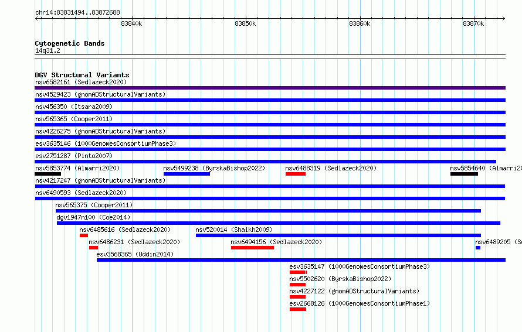522x332 pixels.
Task: Click the red nsv5502620 variant bar
Action: 297,285
